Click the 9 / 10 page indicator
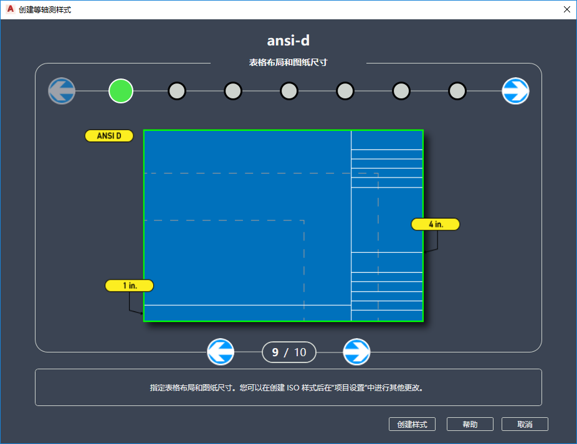Viewport: 577px width, 444px height. pos(289,352)
